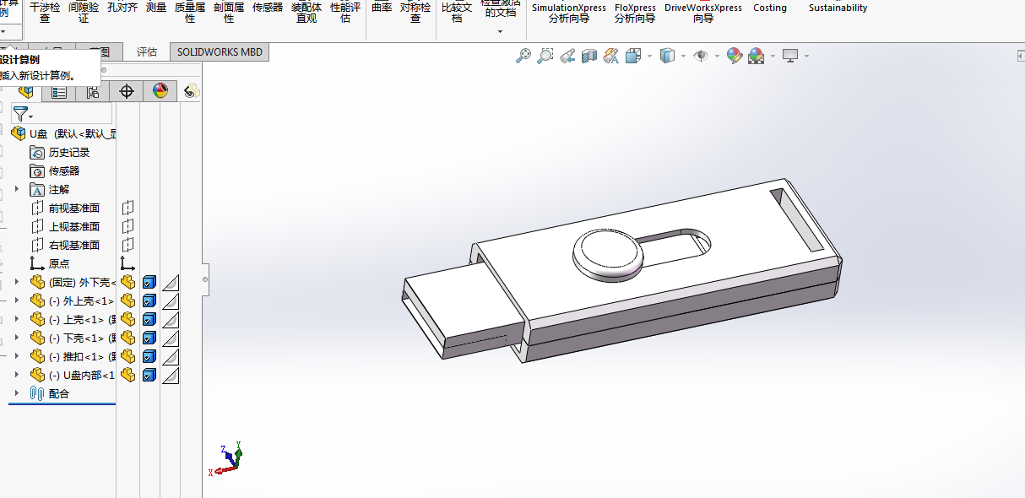
Task: Toggle hide/show icon for 推扣 row
Action: [x=127, y=356]
